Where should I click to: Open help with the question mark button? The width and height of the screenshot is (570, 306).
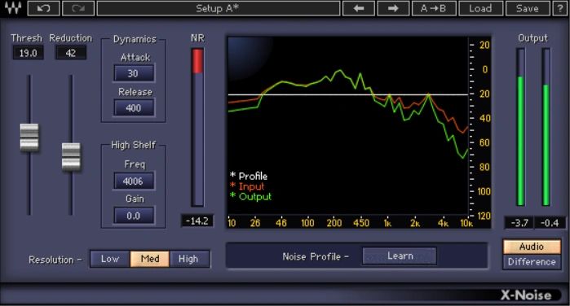click(x=560, y=8)
